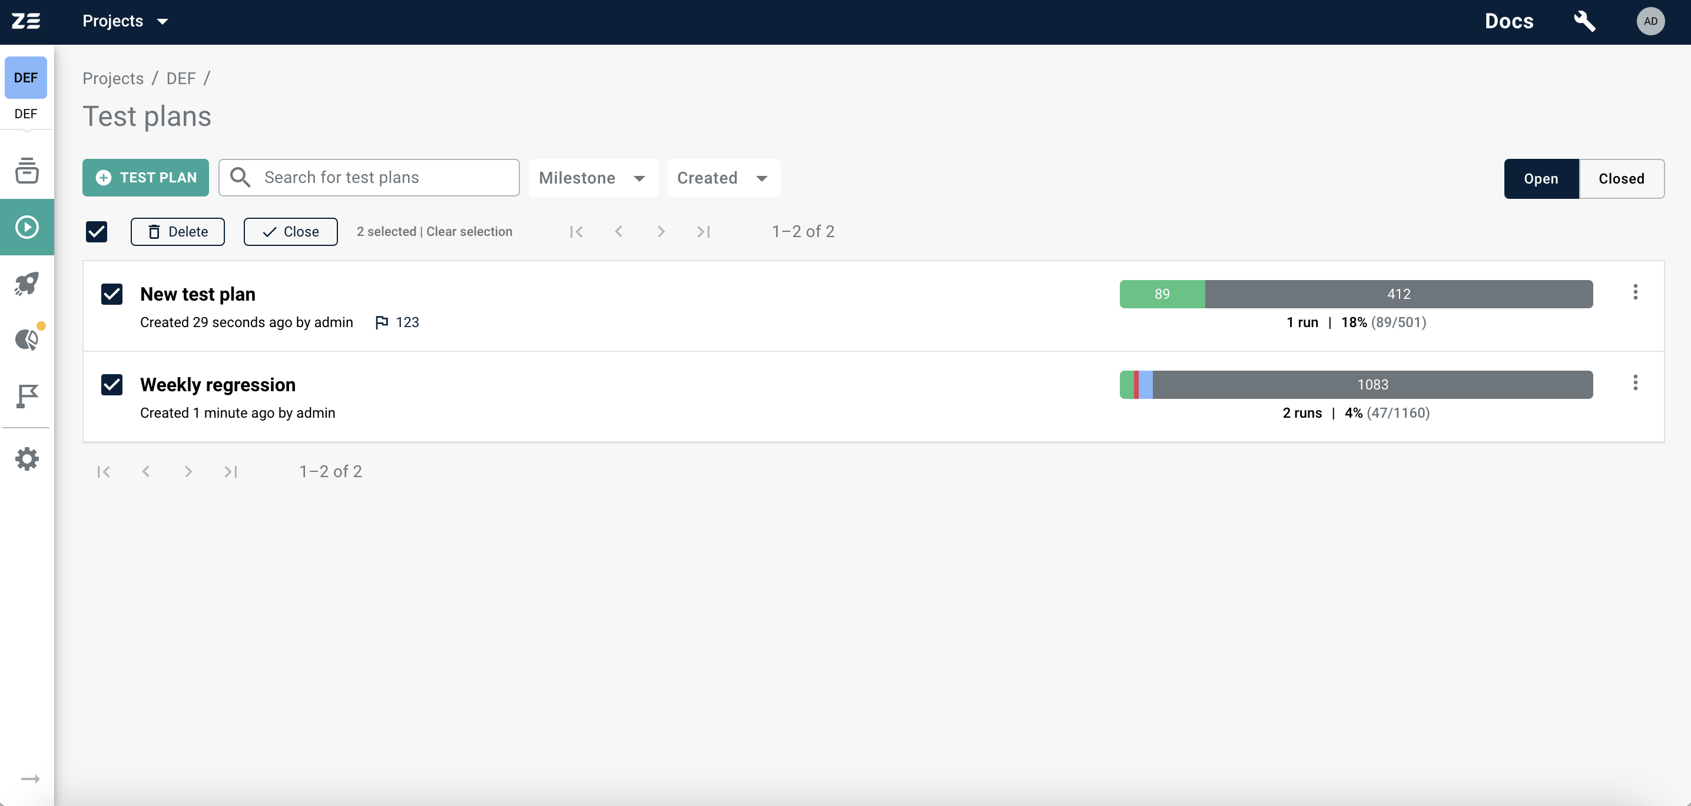Uncheck the select-all header checkbox
The image size is (1691, 806).
click(x=97, y=231)
